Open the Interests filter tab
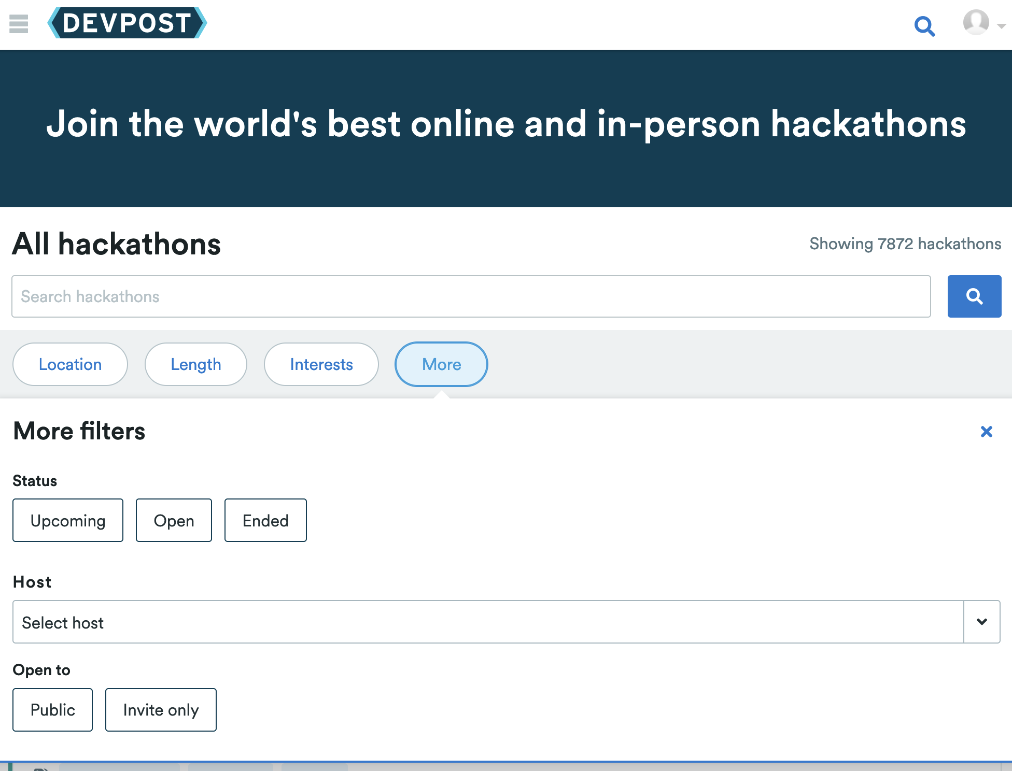1012x771 pixels. coord(321,364)
